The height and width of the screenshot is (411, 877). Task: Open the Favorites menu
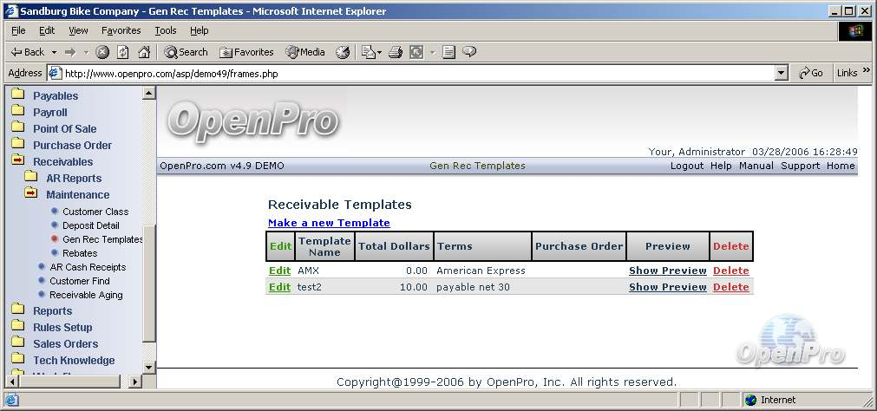(121, 30)
